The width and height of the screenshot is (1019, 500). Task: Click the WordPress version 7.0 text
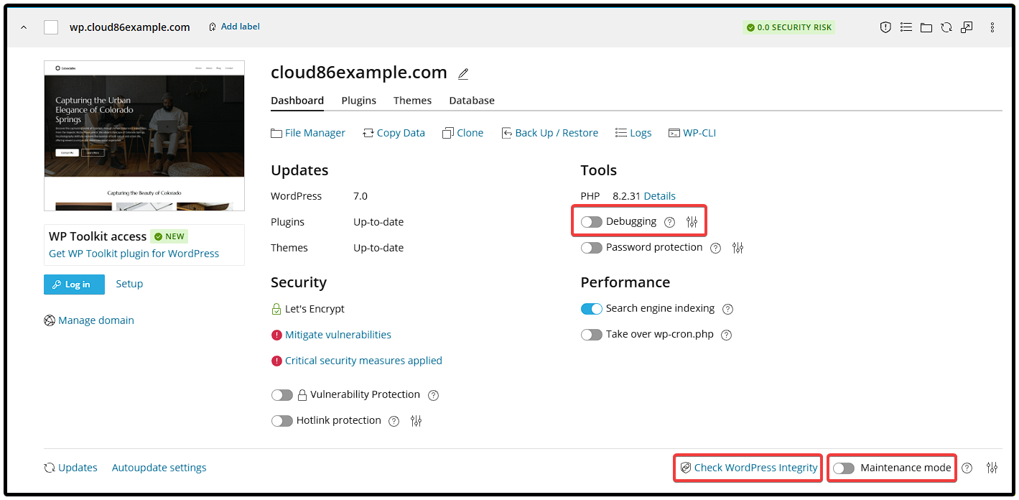[360, 196]
